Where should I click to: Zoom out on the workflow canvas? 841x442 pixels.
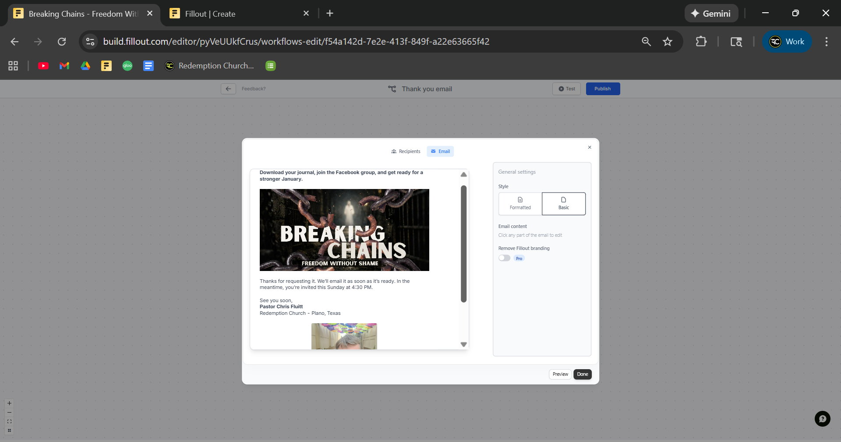tap(10, 413)
